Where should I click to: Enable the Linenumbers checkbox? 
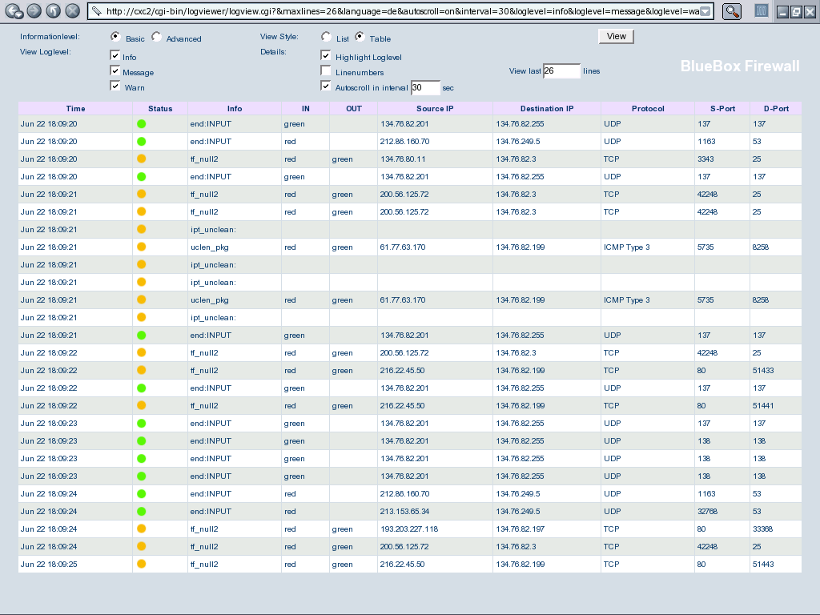tap(326, 71)
